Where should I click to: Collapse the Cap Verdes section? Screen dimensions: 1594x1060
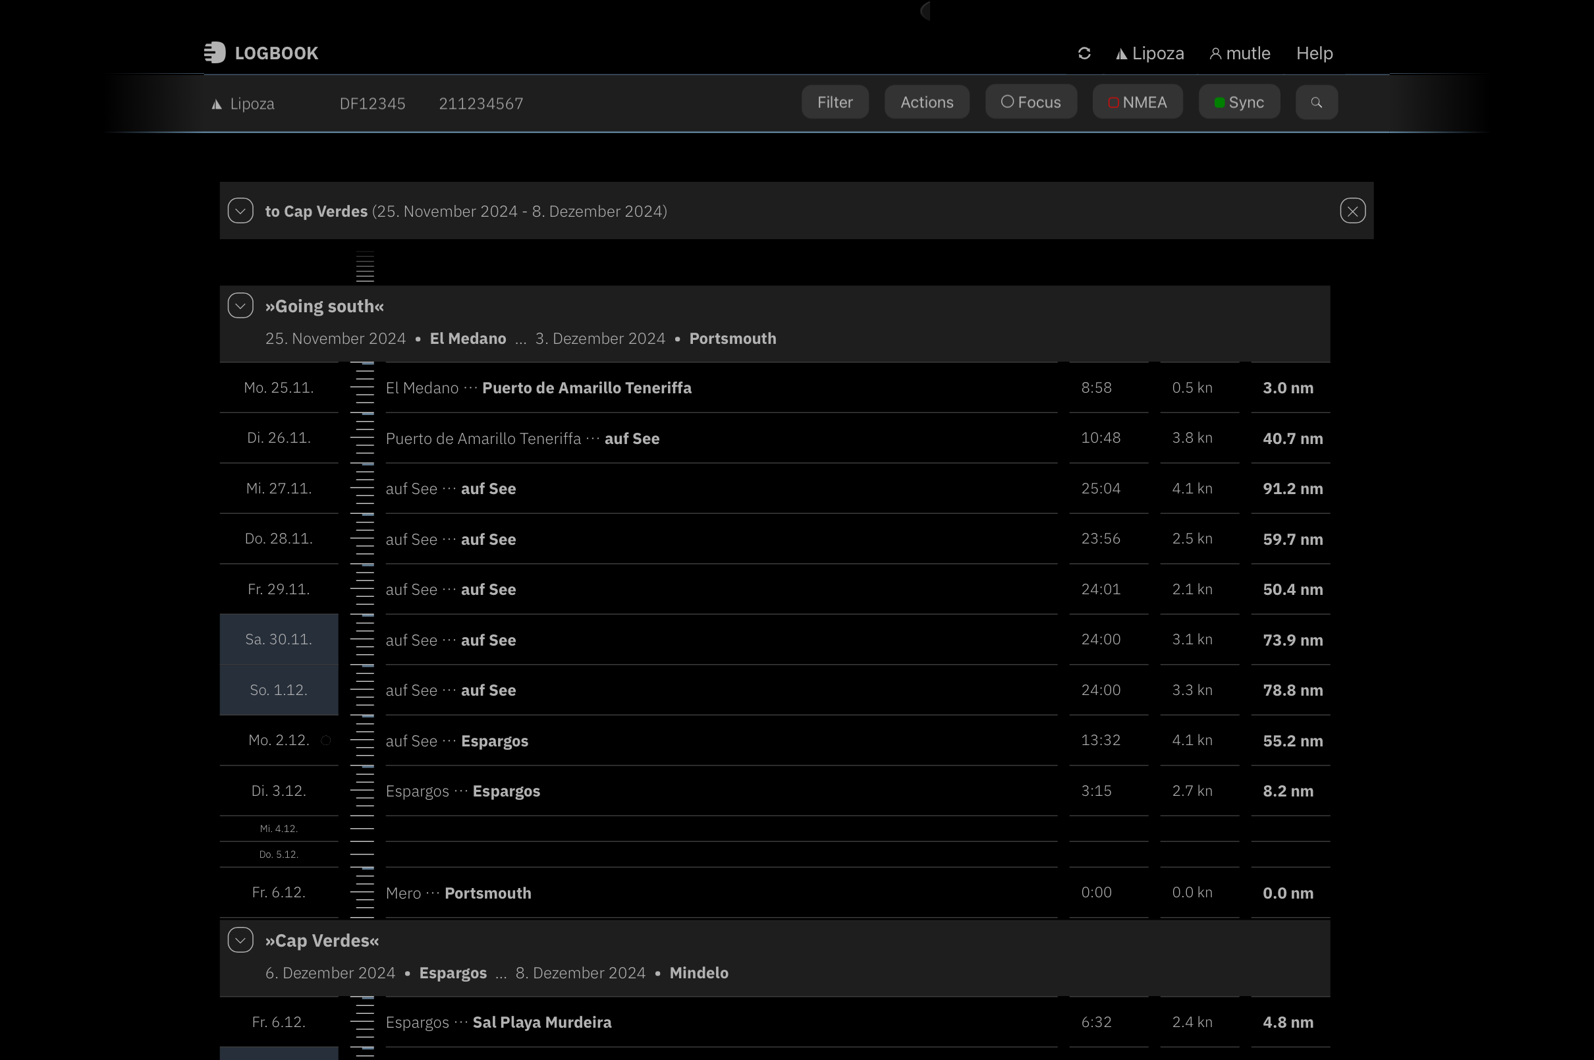240,939
